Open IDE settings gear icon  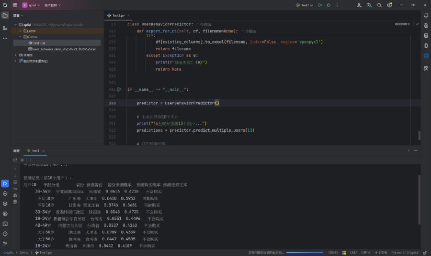[389, 5]
